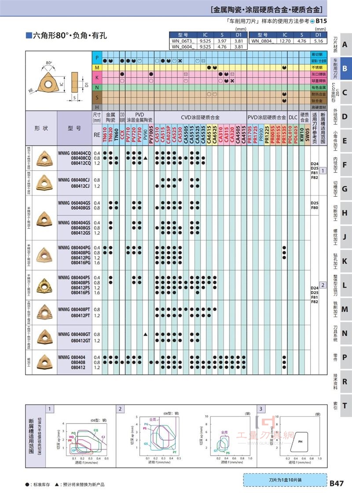
Task: Click model number 080412GT
Action: coord(81,341)
